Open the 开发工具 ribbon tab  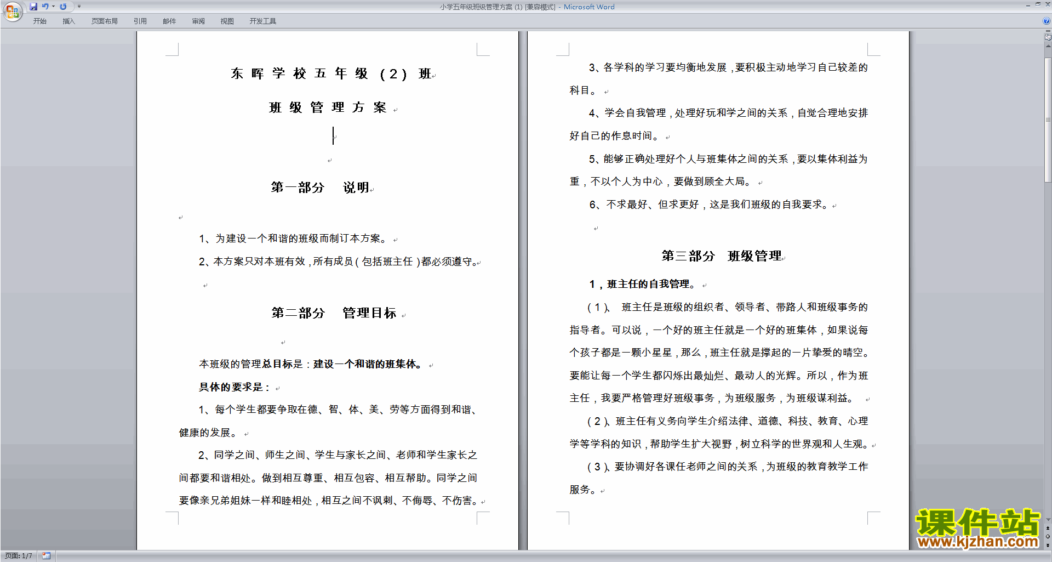point(263,21)
